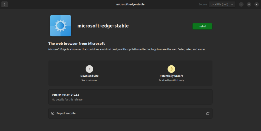Click the large microsoft-edge-stable app name

(x=103, y=26)
